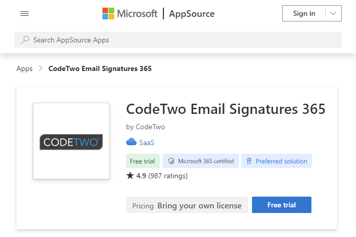Click the Microsoft four-color logo
This screenshot has height=237, width=356.
(x=108, y=14)
